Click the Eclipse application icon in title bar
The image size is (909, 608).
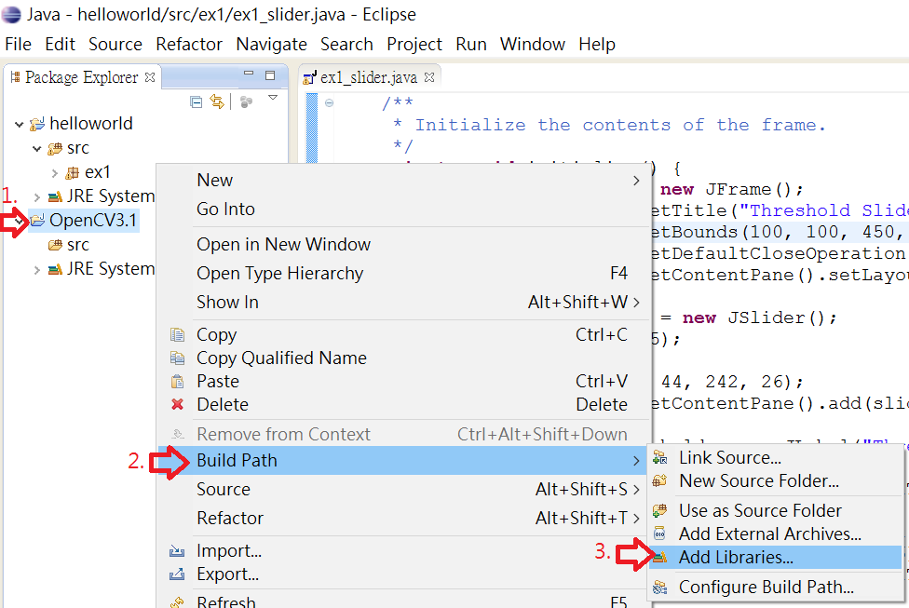[x=11, y=14]
